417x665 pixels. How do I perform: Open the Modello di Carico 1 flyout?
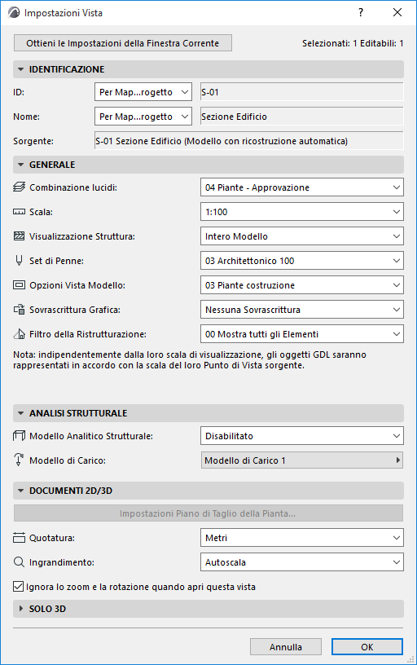pyautogui.click(x=301, y=460)
